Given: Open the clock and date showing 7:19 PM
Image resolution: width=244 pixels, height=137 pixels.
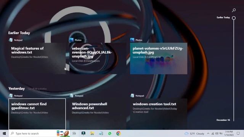Looking at the screenshot, I should pos(229,134).
